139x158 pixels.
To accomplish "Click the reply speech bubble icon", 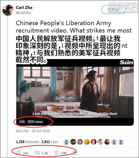I will 18,153.
